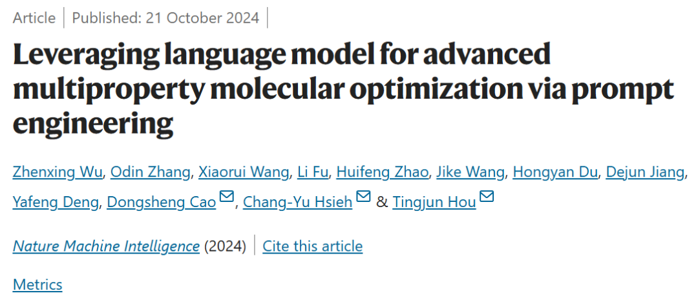View Hongyan Du author info

[x=556, y=172]
